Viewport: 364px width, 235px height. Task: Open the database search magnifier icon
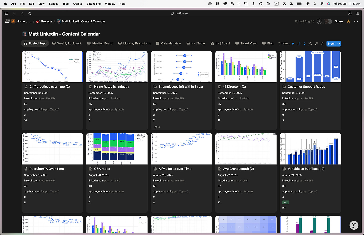310,43
